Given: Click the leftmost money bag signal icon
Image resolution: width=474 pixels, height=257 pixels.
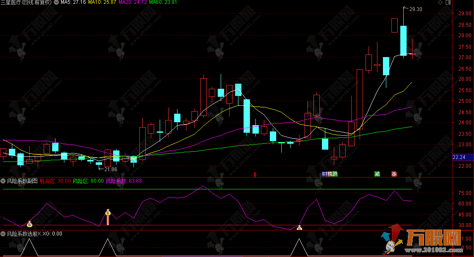Looking at the screenshot, I should coord(30,224).
